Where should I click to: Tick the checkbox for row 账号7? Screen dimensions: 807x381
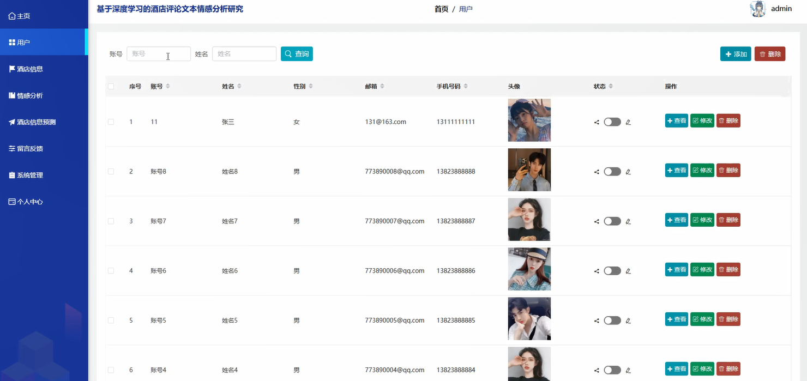(111, 221)
